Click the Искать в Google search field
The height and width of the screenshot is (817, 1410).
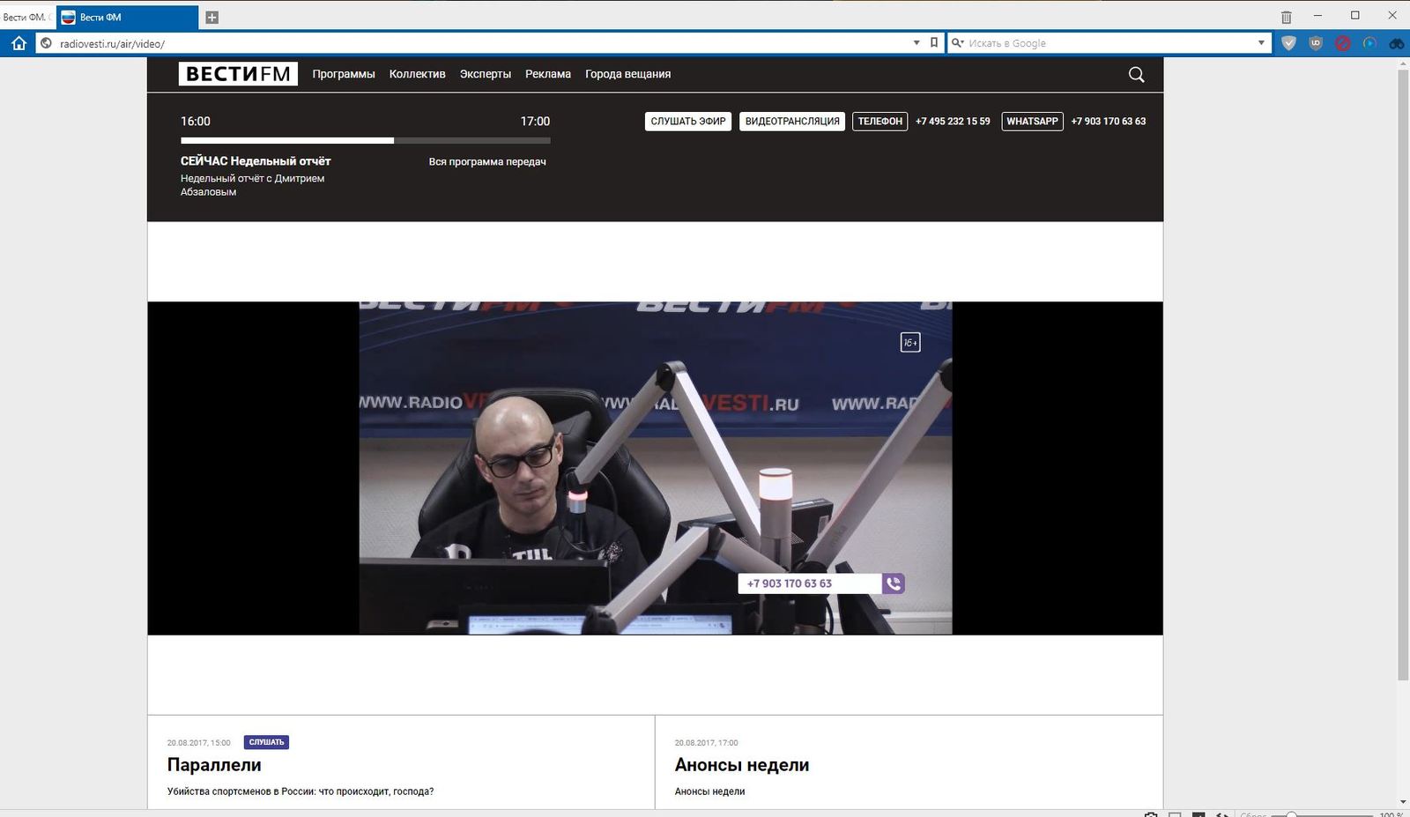click(1110, 42)
